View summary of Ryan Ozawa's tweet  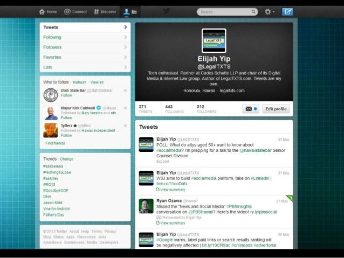point(171,223)
